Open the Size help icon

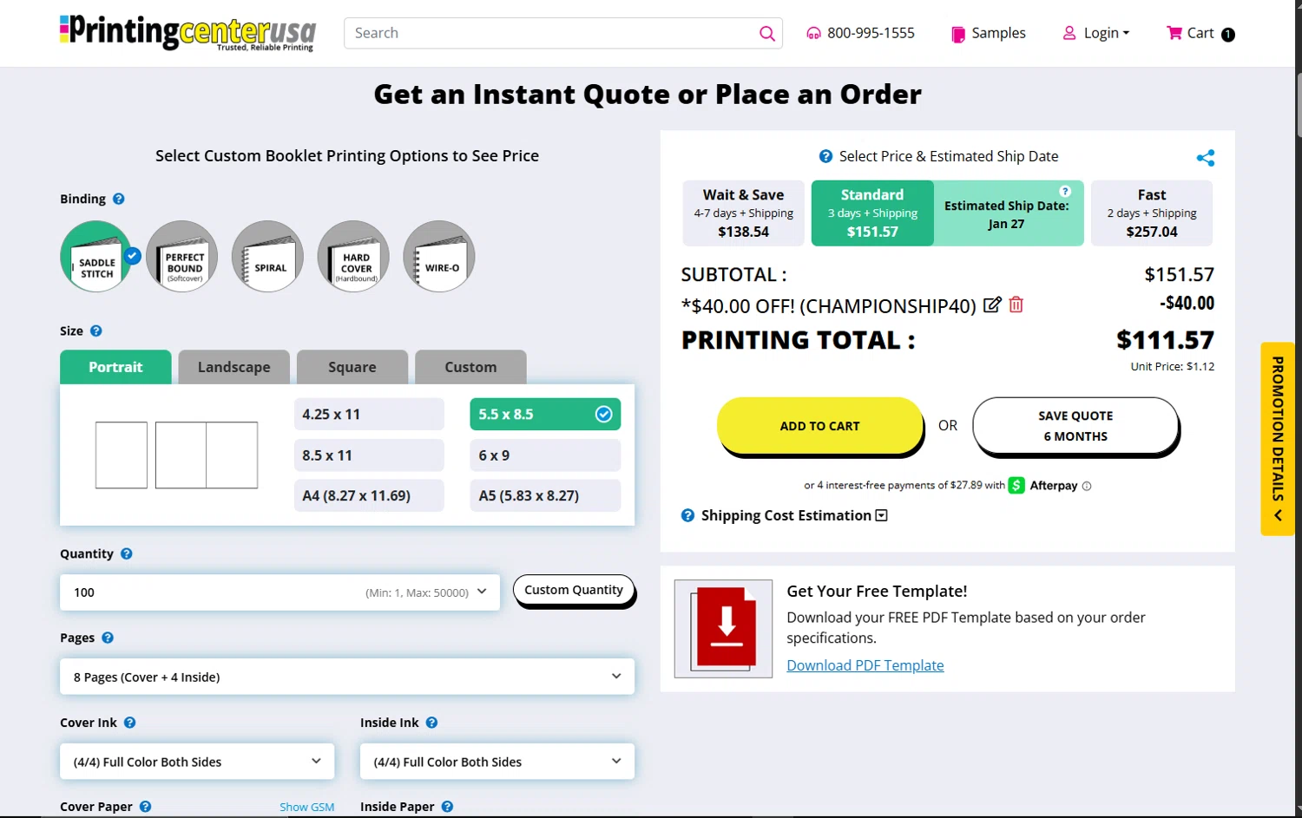[x=96, y=330]
